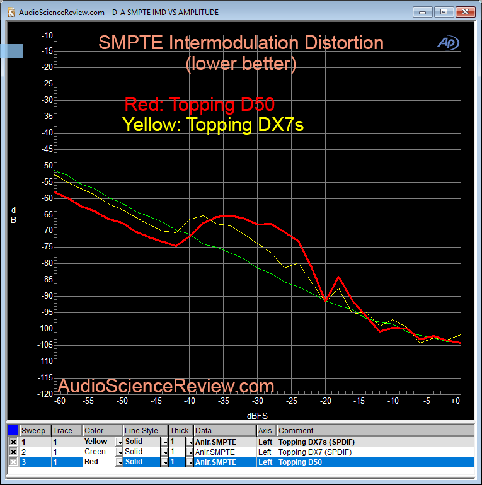The image size is (482, 485).
Task: Toggle visibility checkbox for sweep 1 Yellow
Action: tap(13, 442)
